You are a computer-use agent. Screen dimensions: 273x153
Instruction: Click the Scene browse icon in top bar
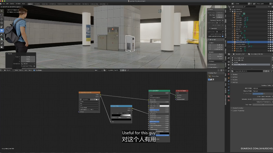coord(233,4)
